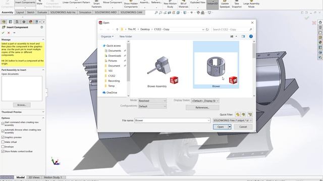Switch to the Layout tab
323x181 pixels.
[x=20, y=12]
